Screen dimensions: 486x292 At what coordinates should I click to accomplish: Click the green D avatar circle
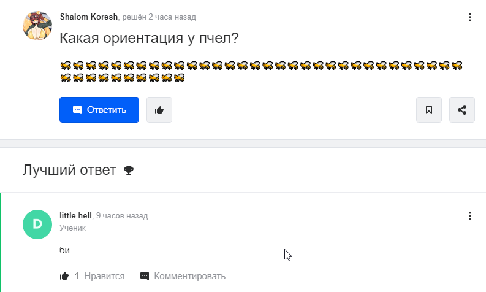click(37, 224)
